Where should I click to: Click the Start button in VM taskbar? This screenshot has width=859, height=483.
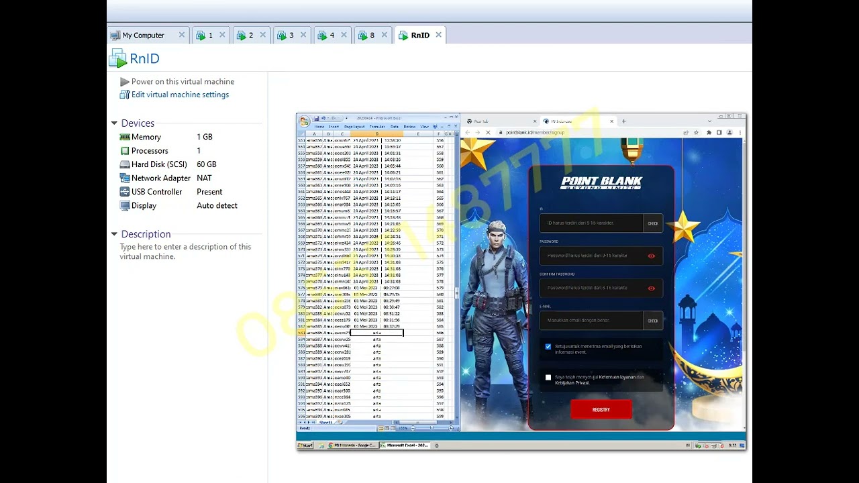[305, 445]
